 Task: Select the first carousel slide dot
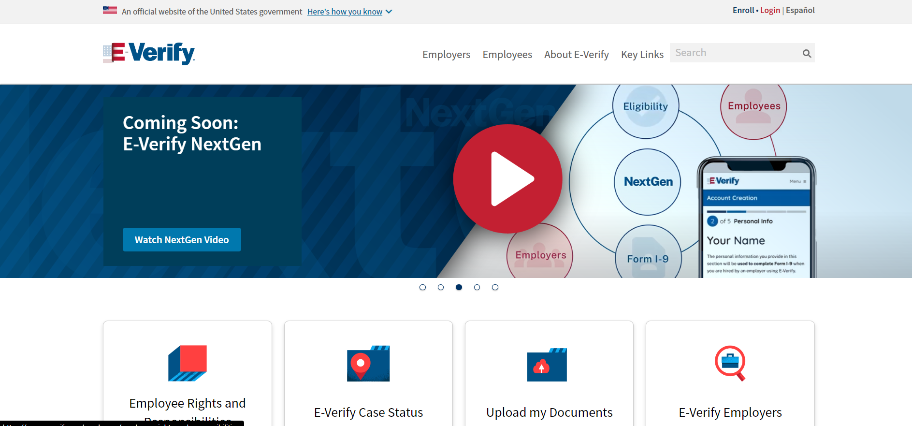[423, 287]
